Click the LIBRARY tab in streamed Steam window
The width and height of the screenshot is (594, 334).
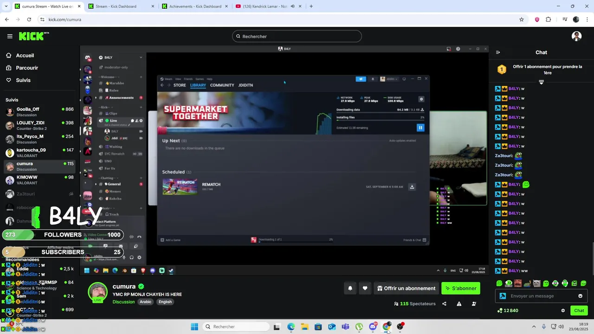tap(198, 85)
